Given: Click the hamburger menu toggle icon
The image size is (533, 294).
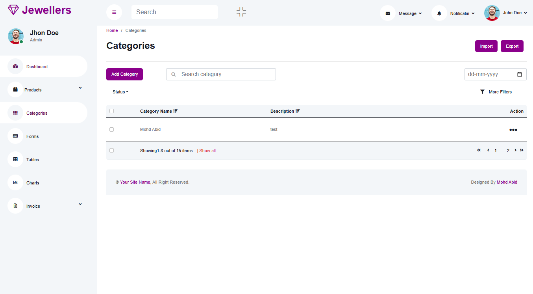Looking at the screenshot, I should click(x=114, y=12).
